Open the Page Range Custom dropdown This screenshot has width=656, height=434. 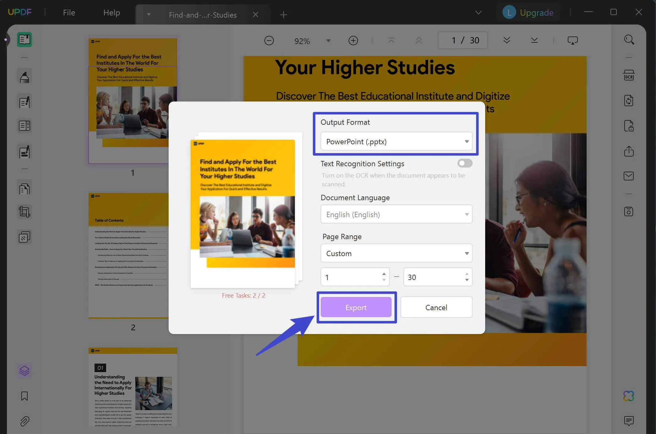[x=396, y=253]
